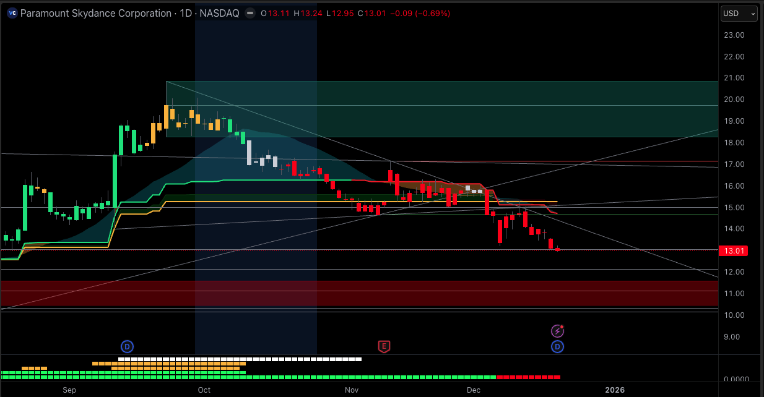764x397 pixels.
Task: Open the red earnings "E" marker
Action: [x=384, y=347]
